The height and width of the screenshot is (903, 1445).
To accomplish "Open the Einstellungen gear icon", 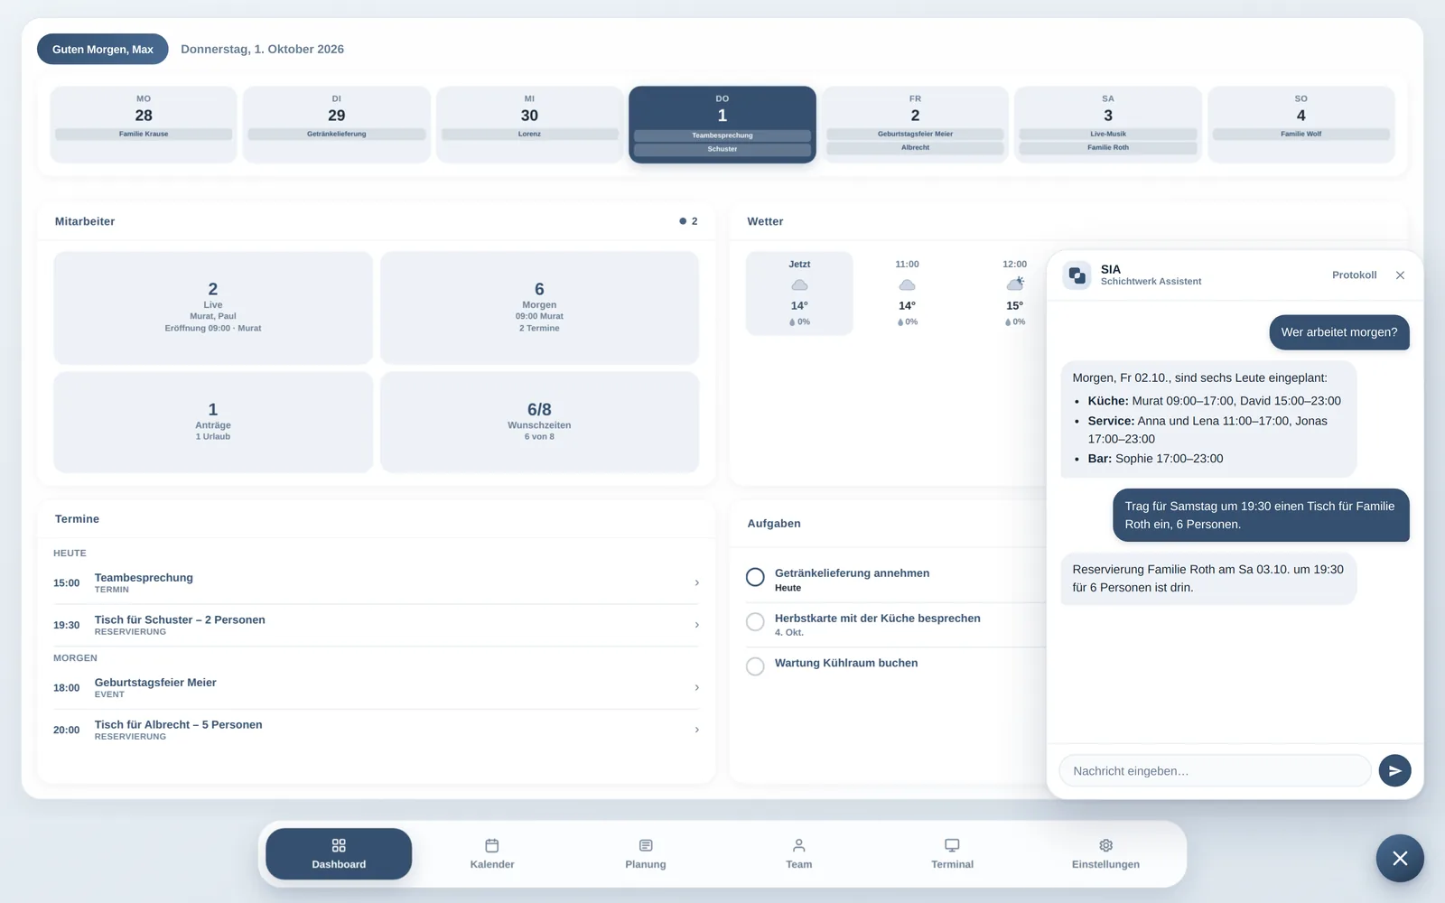I will click(x=1105, y=845).
